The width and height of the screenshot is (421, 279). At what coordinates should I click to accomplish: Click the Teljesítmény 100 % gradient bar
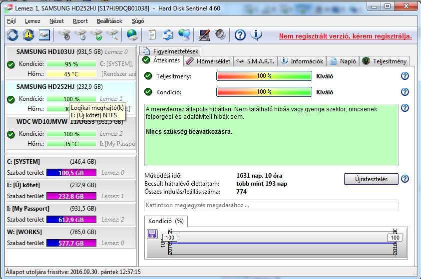click(264, 76)
